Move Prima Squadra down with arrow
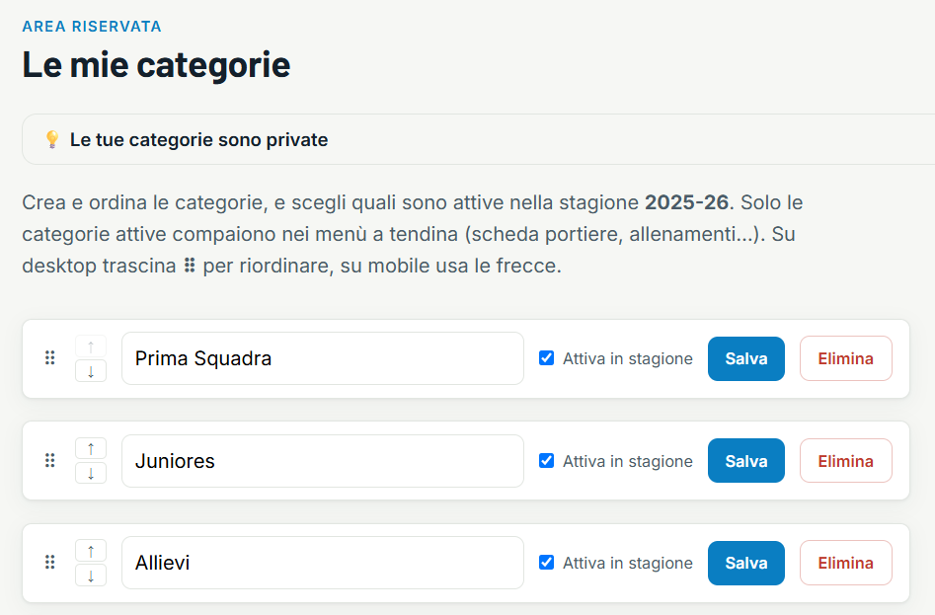Viewport: 935px width, 615px height. coord(91,371)
